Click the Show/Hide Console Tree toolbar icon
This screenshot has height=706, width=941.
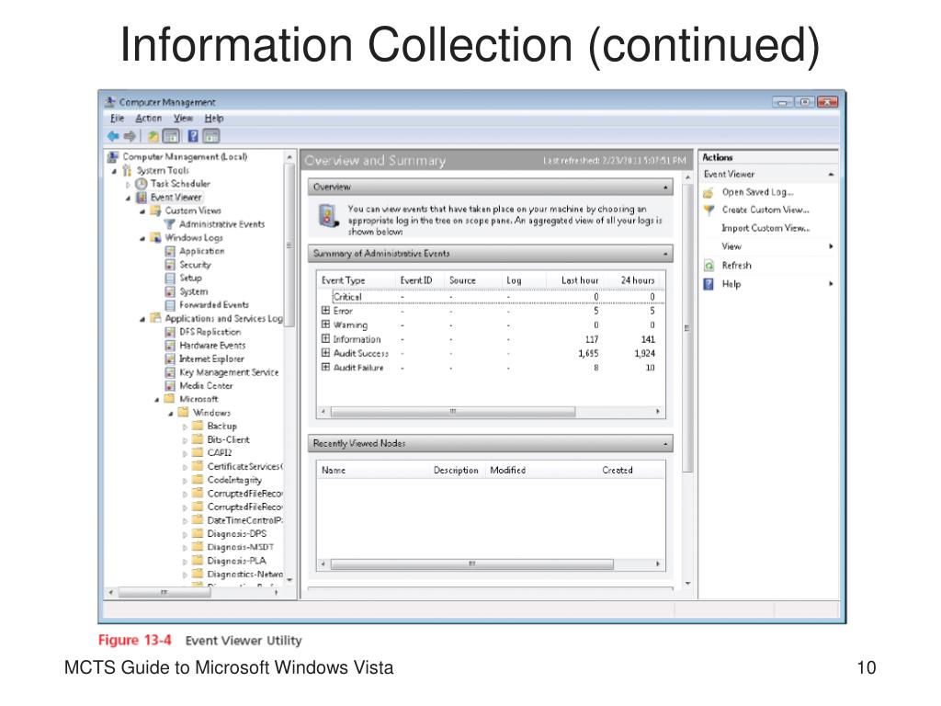171,136
